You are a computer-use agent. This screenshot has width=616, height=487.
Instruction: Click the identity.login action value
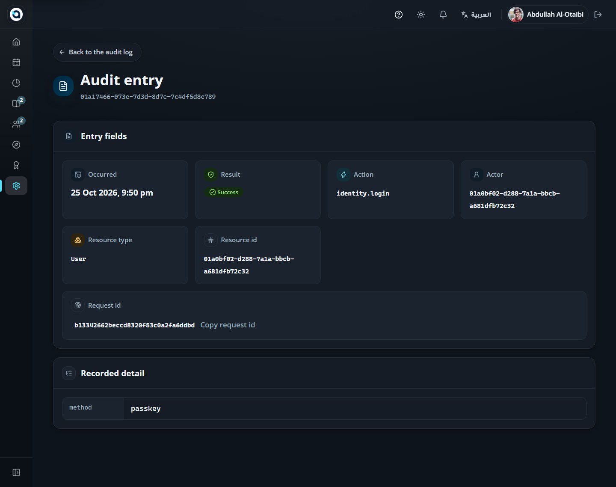(x=363, y=193)
